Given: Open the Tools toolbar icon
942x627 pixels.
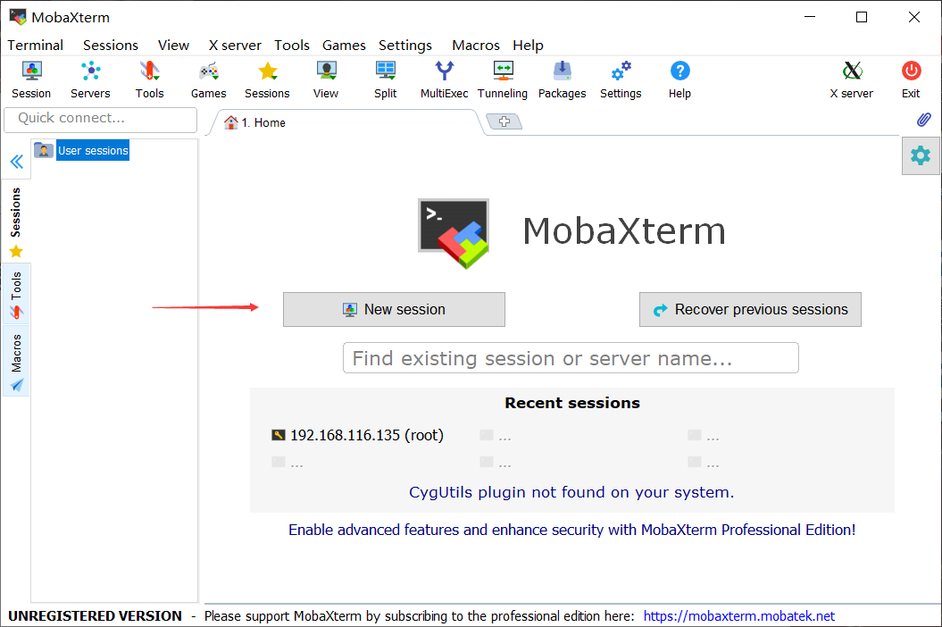Looking at the screenshot, I should (x=149, y=79).
